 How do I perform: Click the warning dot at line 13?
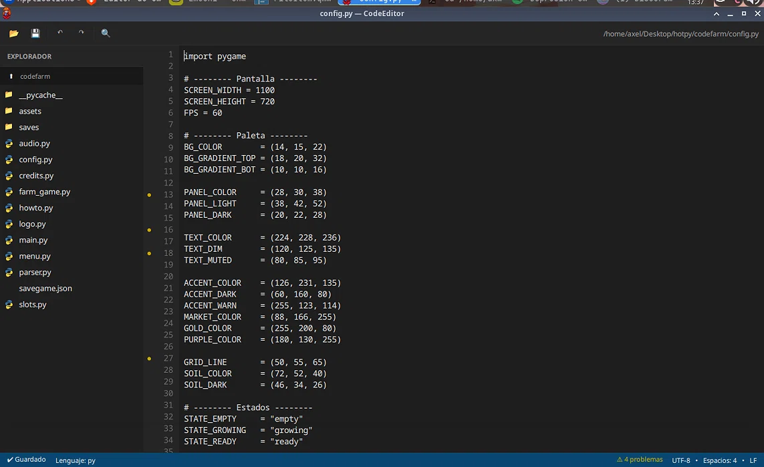[x=149, y=195]
